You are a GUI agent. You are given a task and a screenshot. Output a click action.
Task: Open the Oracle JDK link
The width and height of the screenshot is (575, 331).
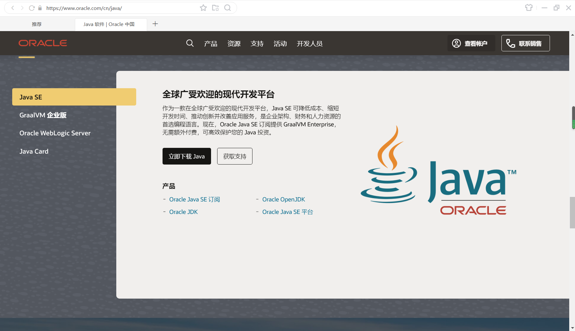[x=183, y=212]
